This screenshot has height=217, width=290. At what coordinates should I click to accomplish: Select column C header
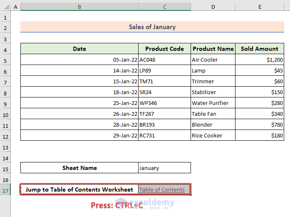(x=165, y=7)
